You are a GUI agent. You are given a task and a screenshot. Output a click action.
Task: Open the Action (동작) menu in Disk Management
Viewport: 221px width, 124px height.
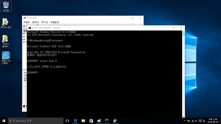[36, 22]
